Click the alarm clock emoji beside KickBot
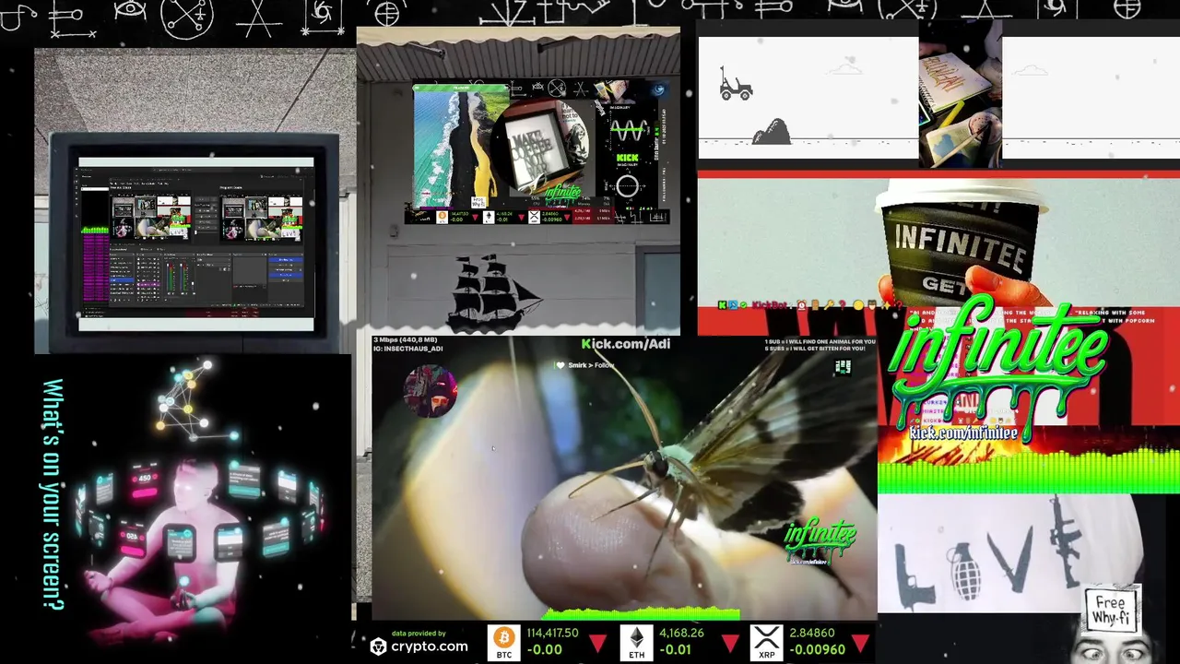1180x664 pixels. point(802,304)
